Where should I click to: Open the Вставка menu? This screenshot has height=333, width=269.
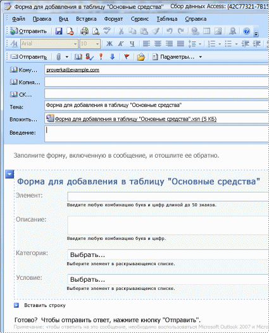click(x=86, y=19)
